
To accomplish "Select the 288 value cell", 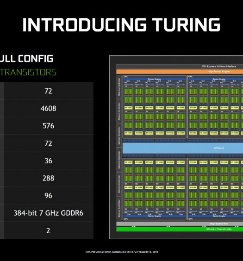I will pos(48,178).
